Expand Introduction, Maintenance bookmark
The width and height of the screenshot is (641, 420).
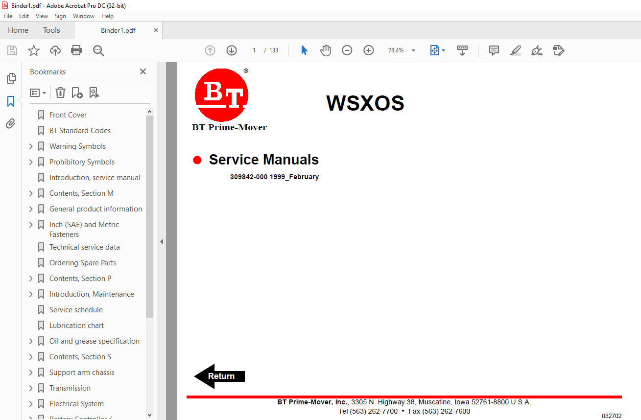pos(31,294)
